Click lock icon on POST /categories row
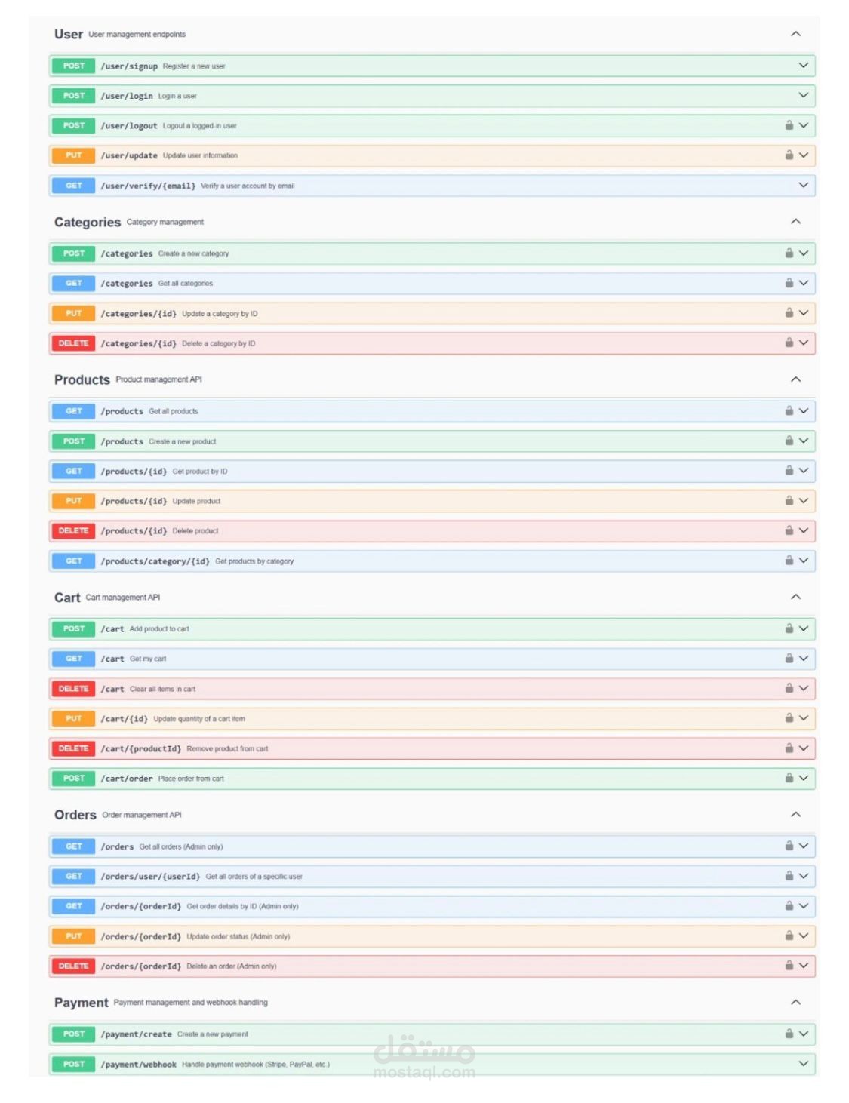 (x=789, y=253)
